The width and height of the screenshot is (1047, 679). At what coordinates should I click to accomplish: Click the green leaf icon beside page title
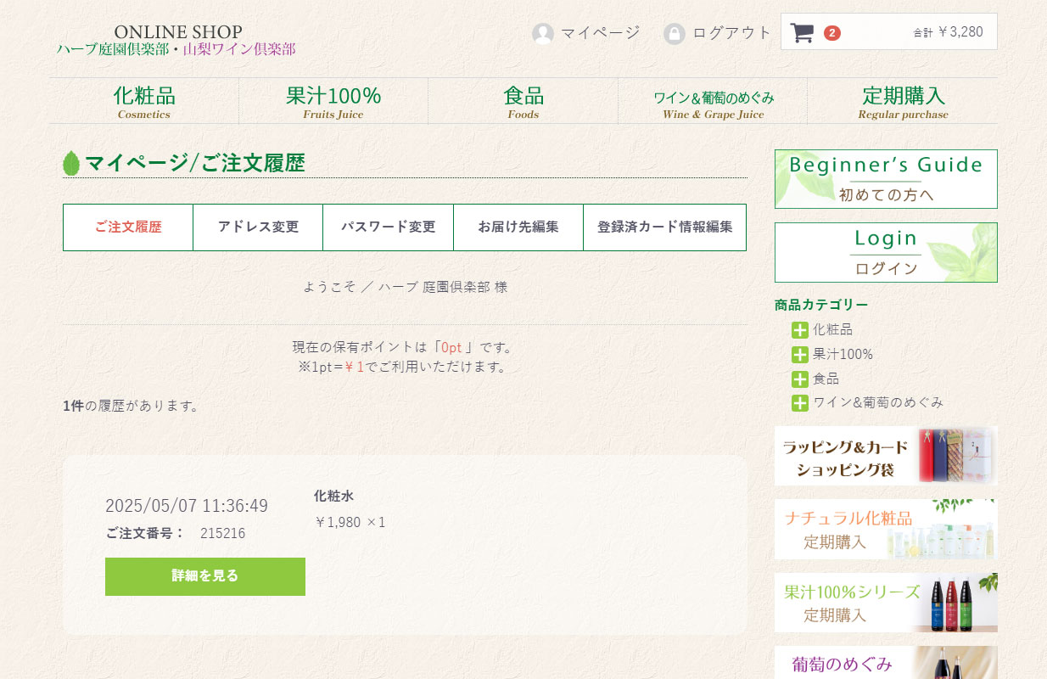(x=71, y=163)
